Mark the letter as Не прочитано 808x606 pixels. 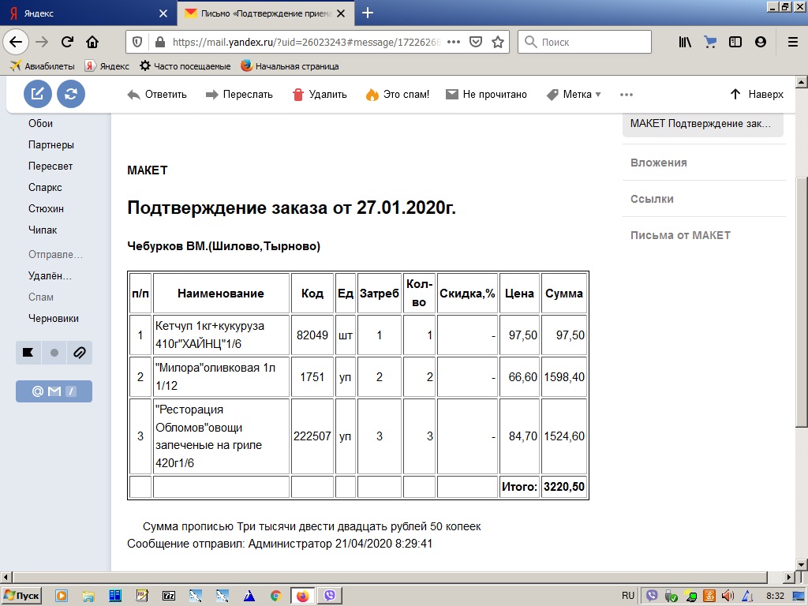pos(486,95)
